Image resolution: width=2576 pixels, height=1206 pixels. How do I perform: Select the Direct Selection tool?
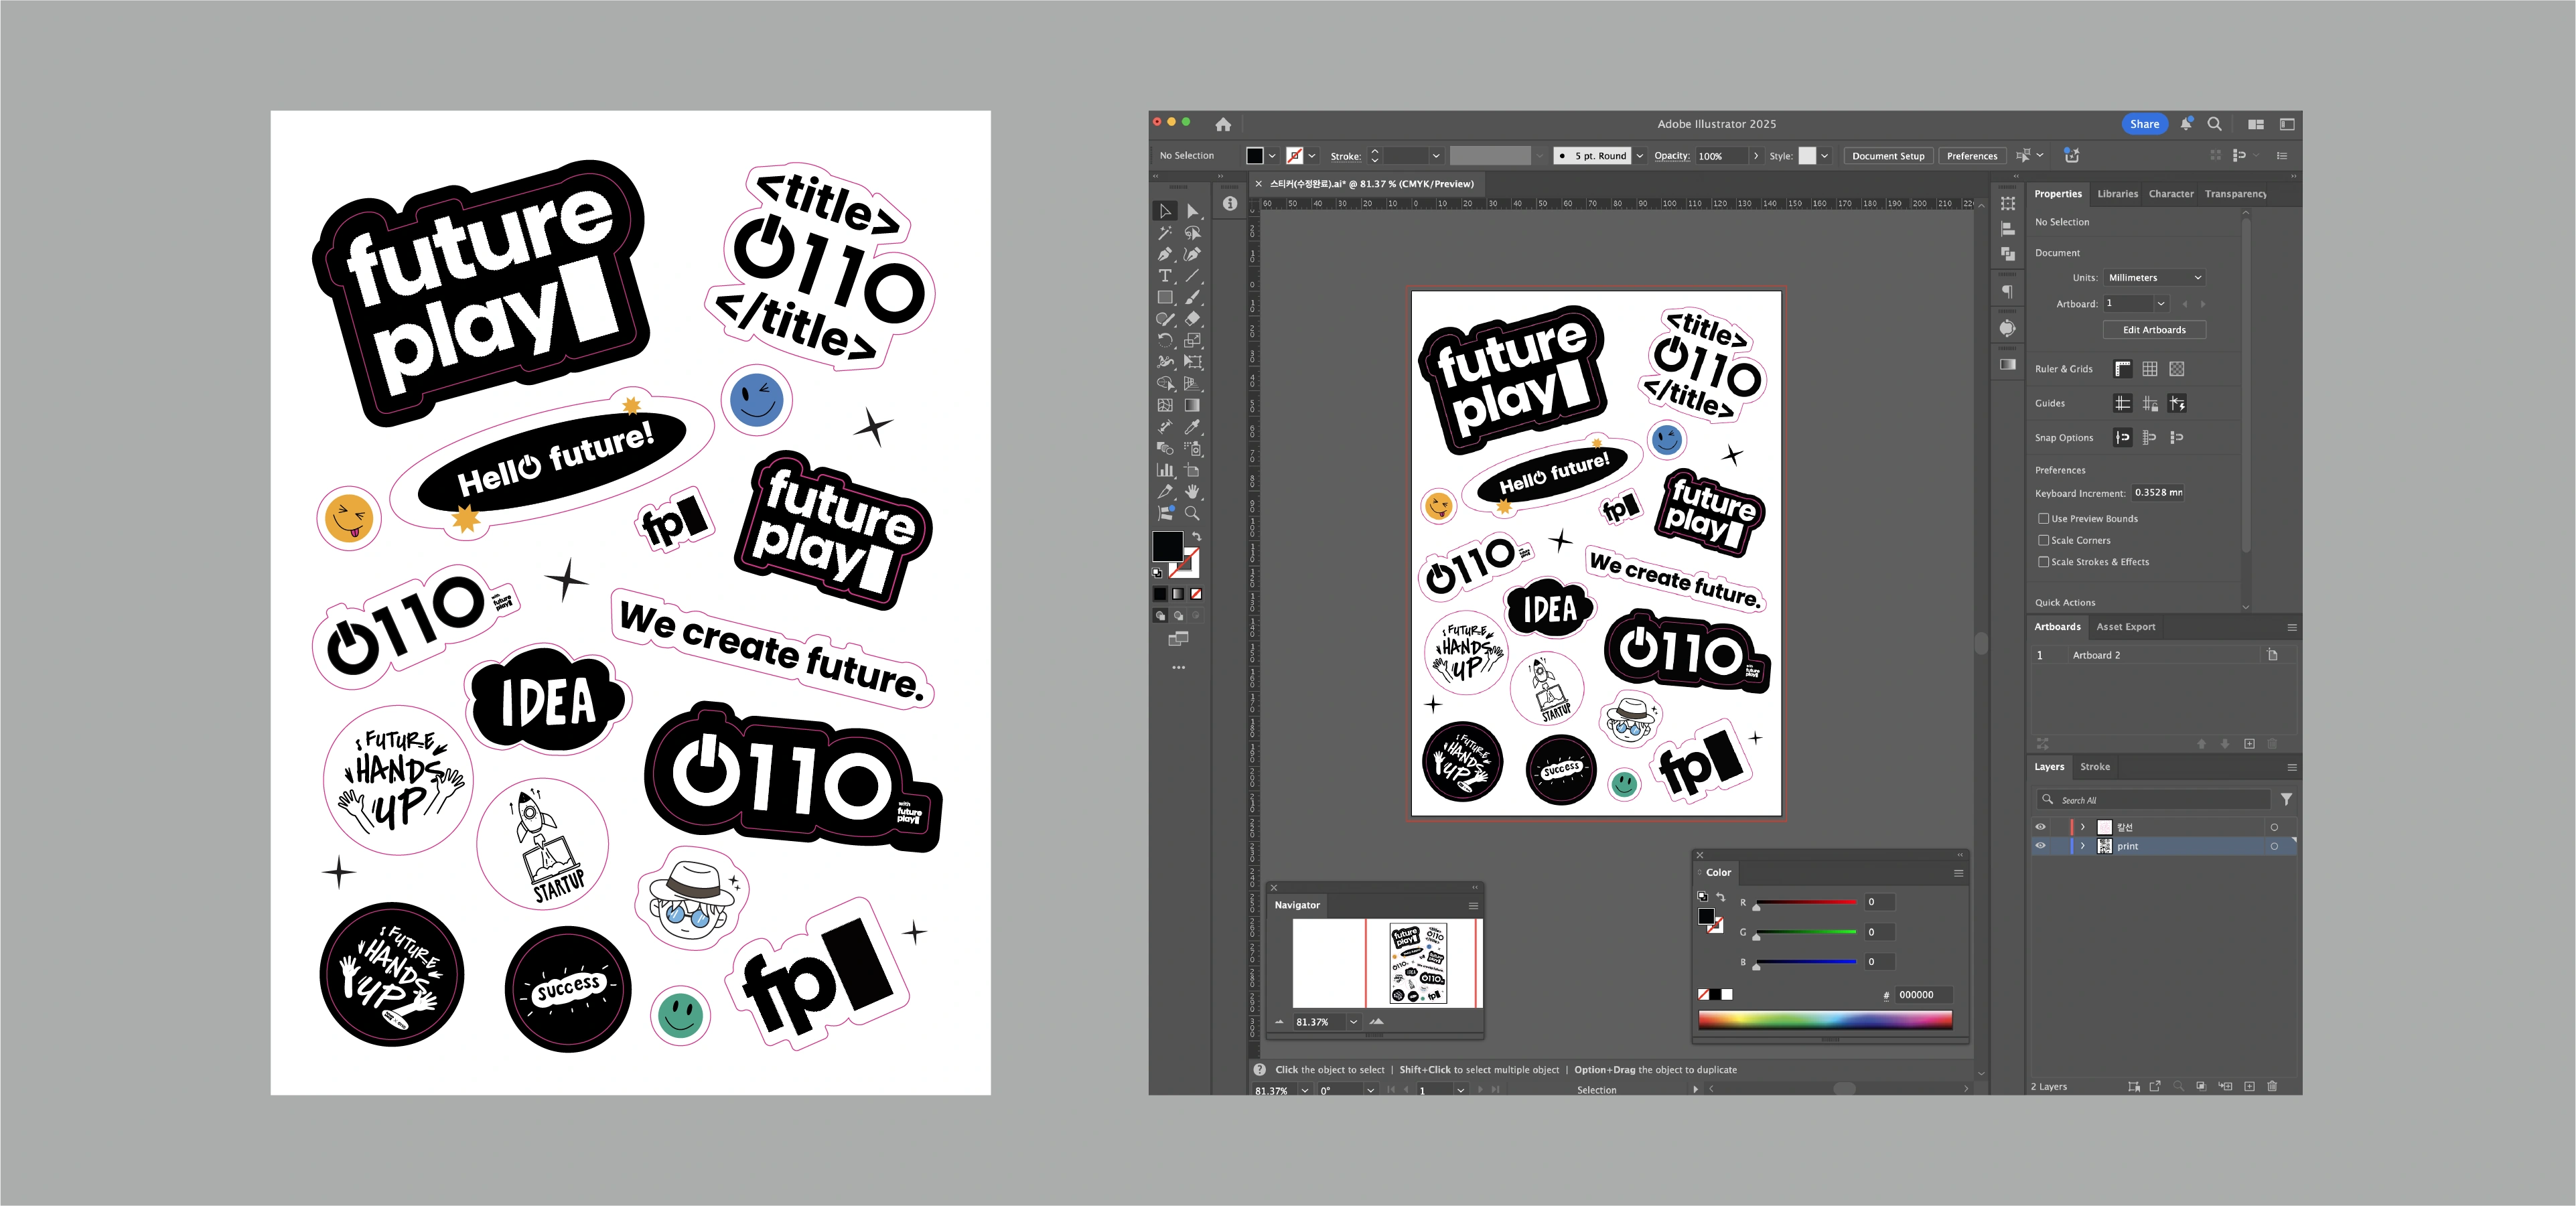point(1192,211)
